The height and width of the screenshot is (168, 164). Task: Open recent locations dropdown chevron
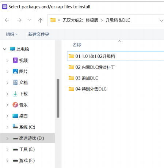pyautogui.click(x=30, y=20)
